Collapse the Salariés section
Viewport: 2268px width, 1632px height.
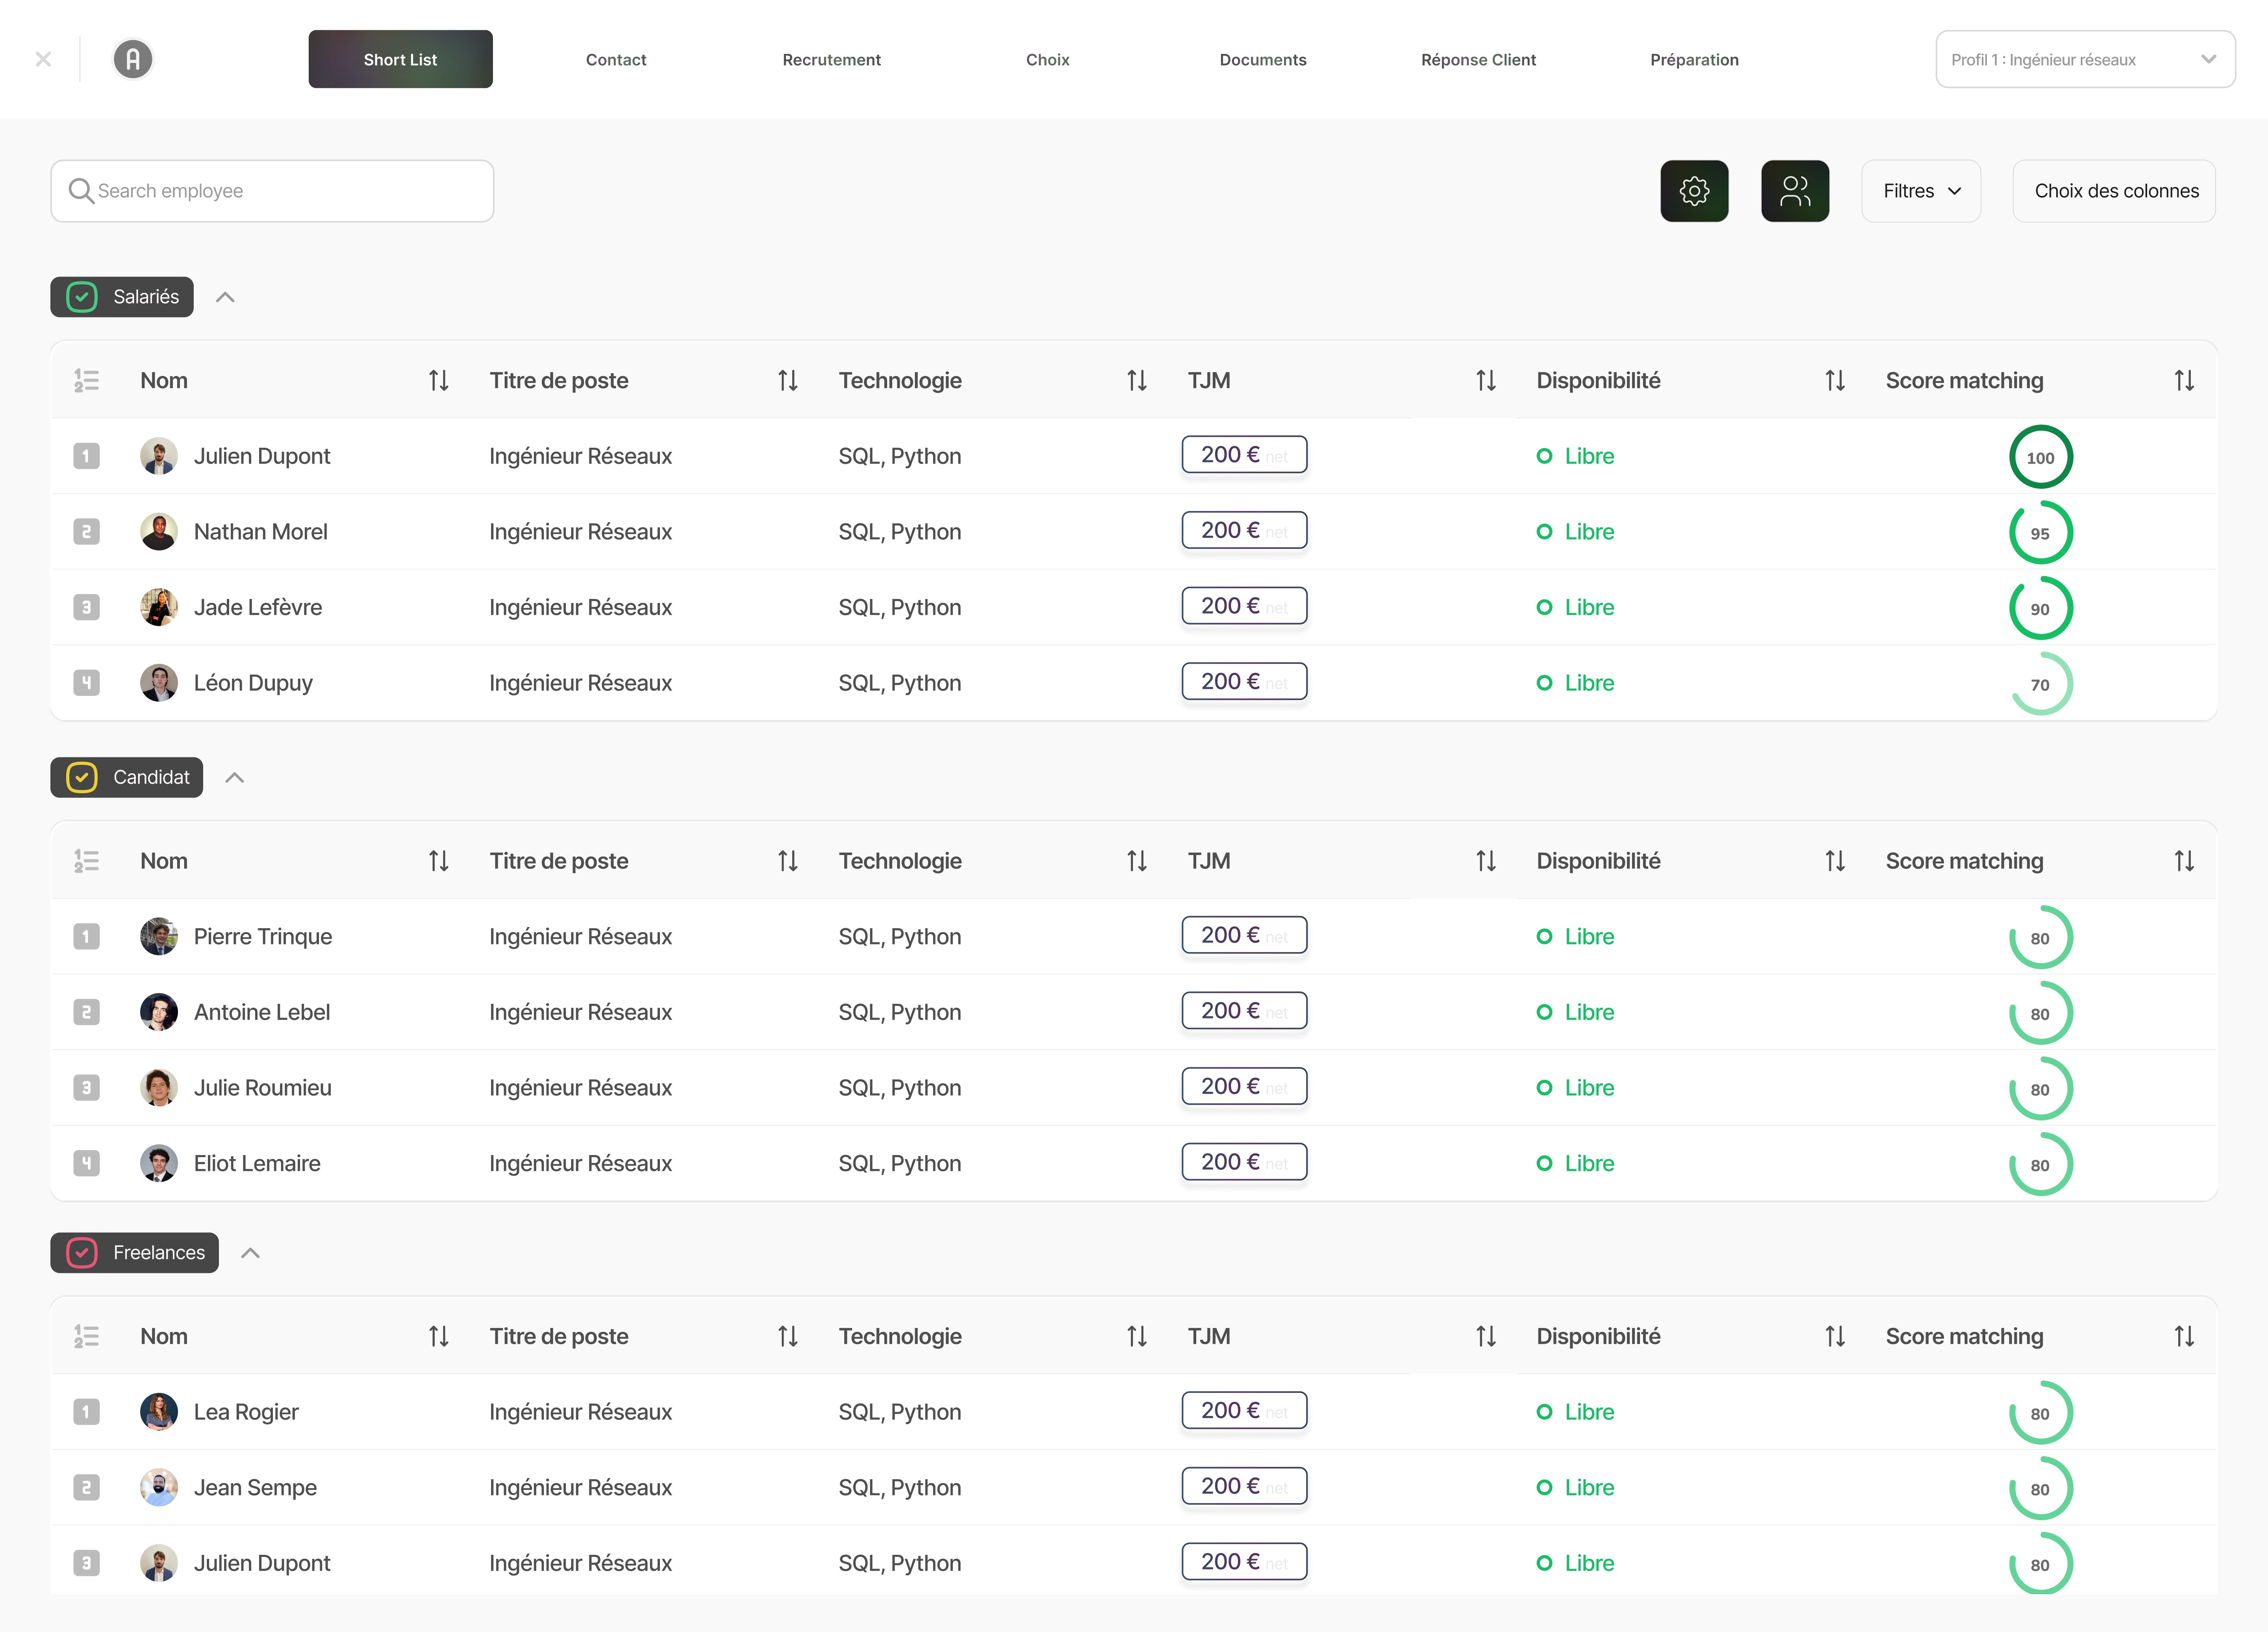click(x=225, y=297)
